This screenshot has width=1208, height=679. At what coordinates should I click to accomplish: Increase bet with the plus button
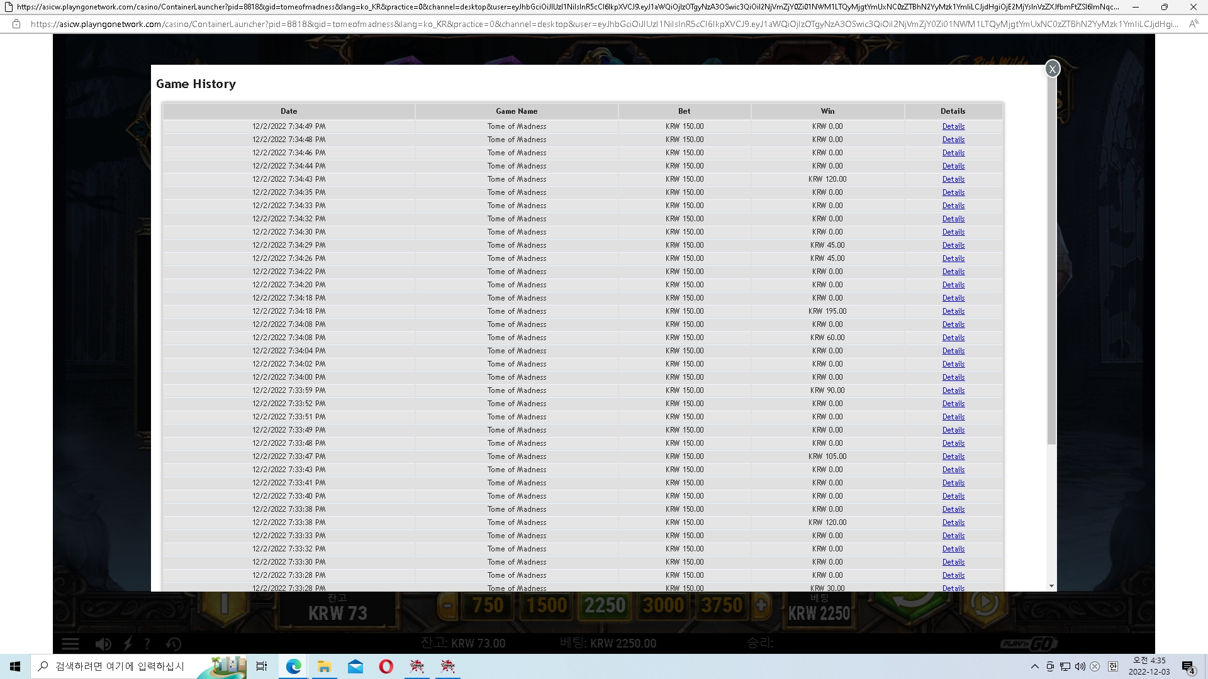click(x=761, y=605)
